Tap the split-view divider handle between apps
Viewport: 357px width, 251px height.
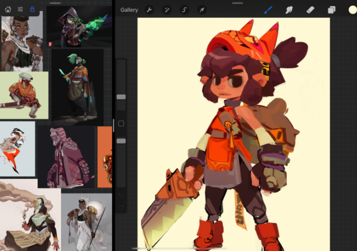(113, 125)
